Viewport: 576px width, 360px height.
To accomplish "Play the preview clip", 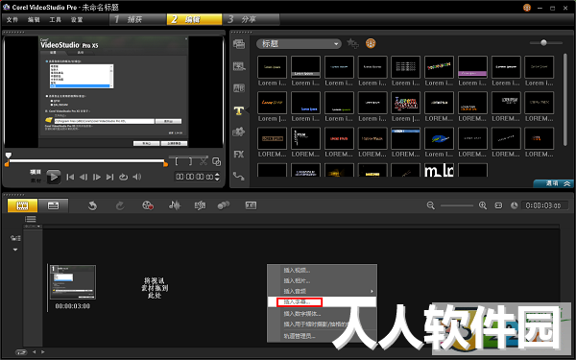I will (x=54, y=177).
